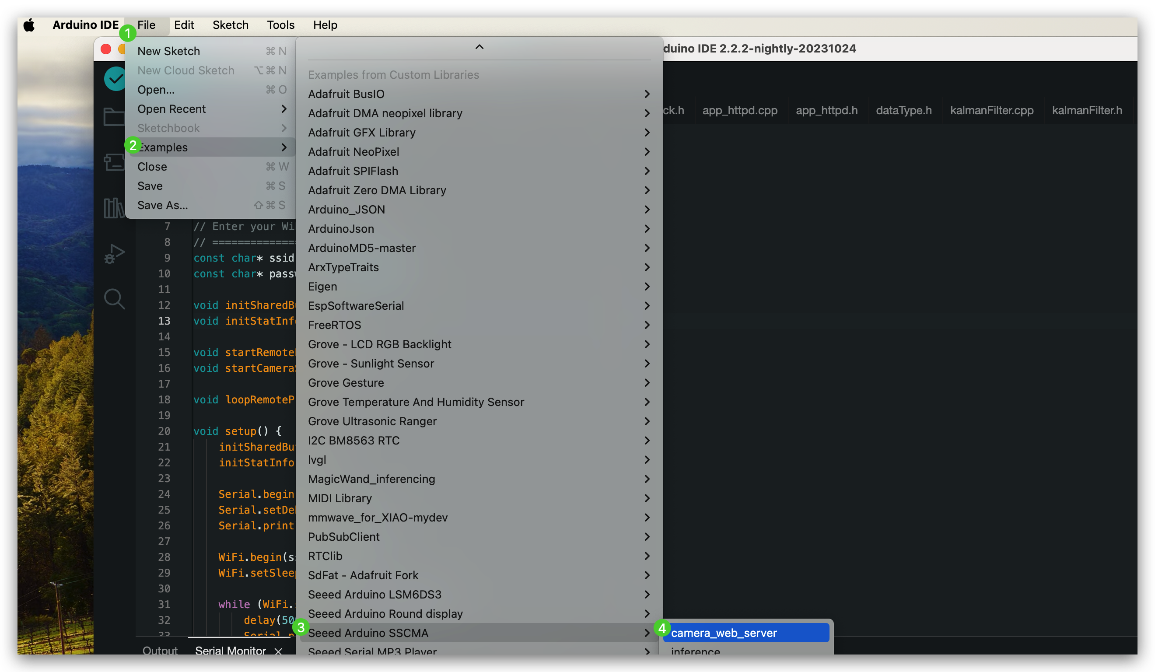
Task: Choose Close from File menu
Action: [211, 167]
